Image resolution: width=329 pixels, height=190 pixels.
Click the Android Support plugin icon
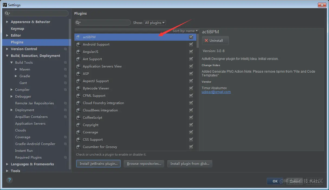78,44
